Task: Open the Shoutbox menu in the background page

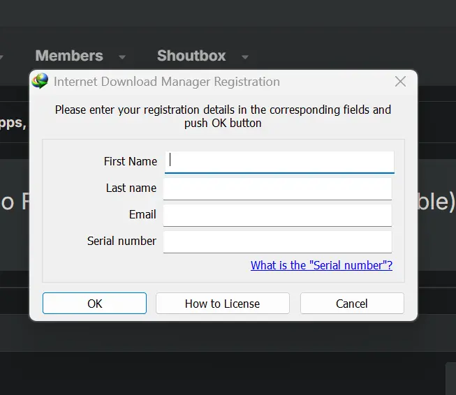Action: (x=191, y=56)
